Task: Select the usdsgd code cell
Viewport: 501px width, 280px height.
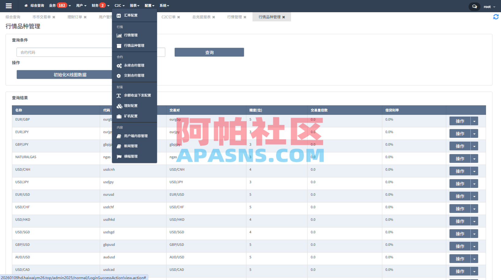Action: pyautogui.click(x=133, y=234)
